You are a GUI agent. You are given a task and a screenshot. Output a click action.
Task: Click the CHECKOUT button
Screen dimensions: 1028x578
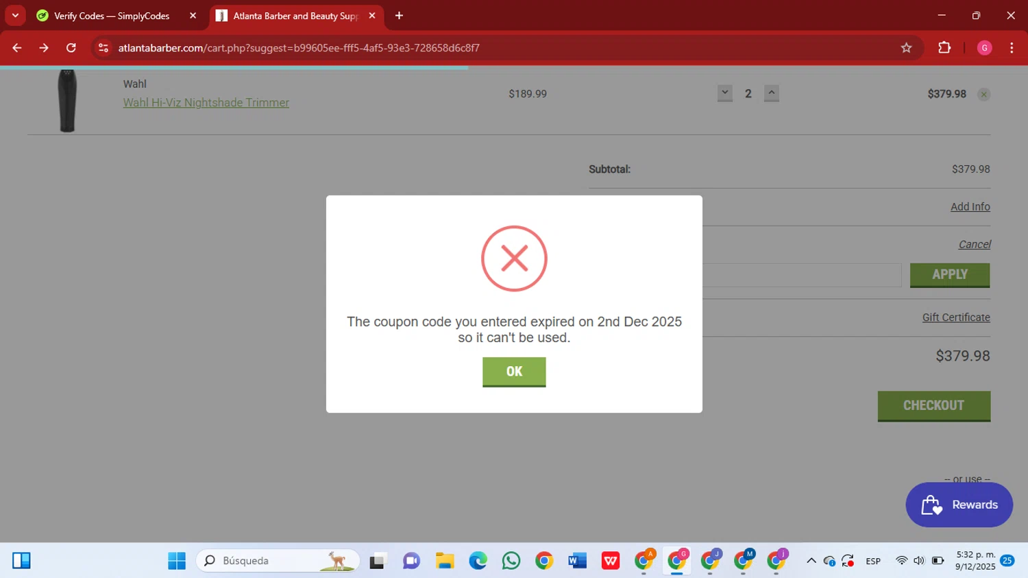point(934,406)
